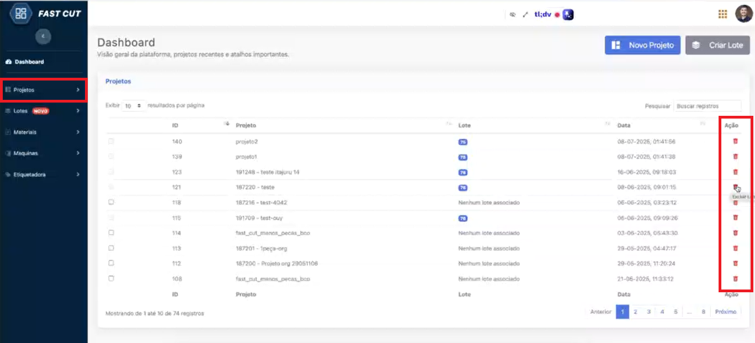
Task: Select the checkbox for project 108
Action: tap(111, 278)
